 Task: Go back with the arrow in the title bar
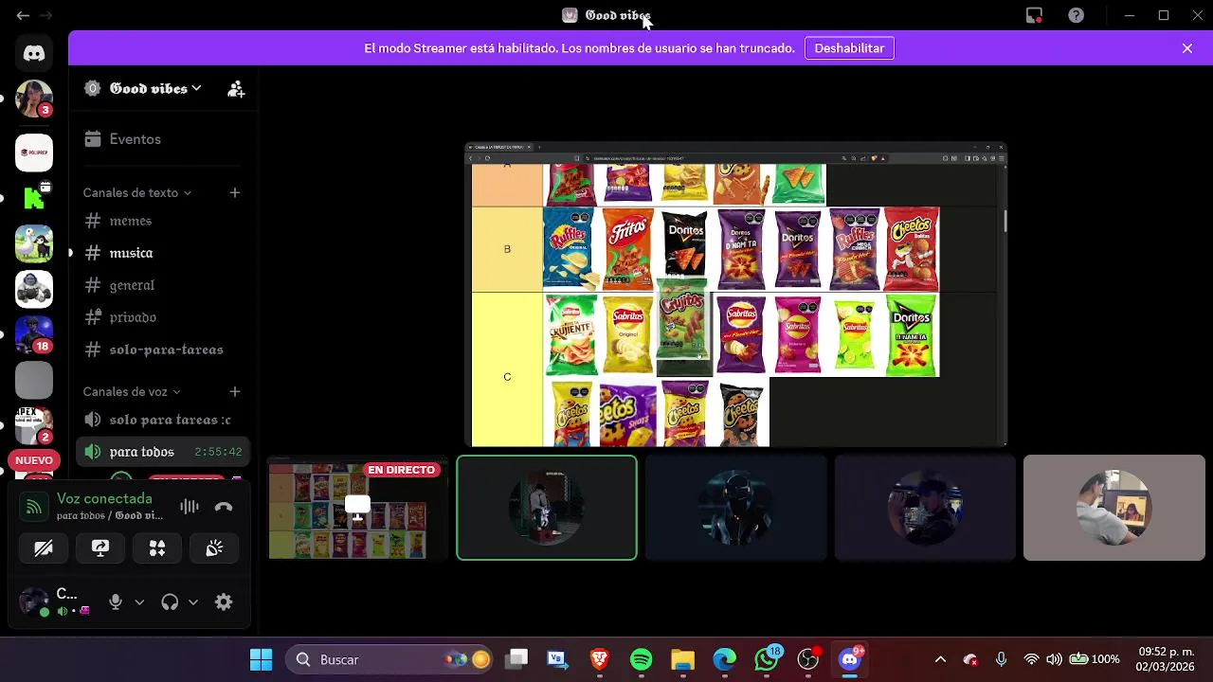point(23,15)
